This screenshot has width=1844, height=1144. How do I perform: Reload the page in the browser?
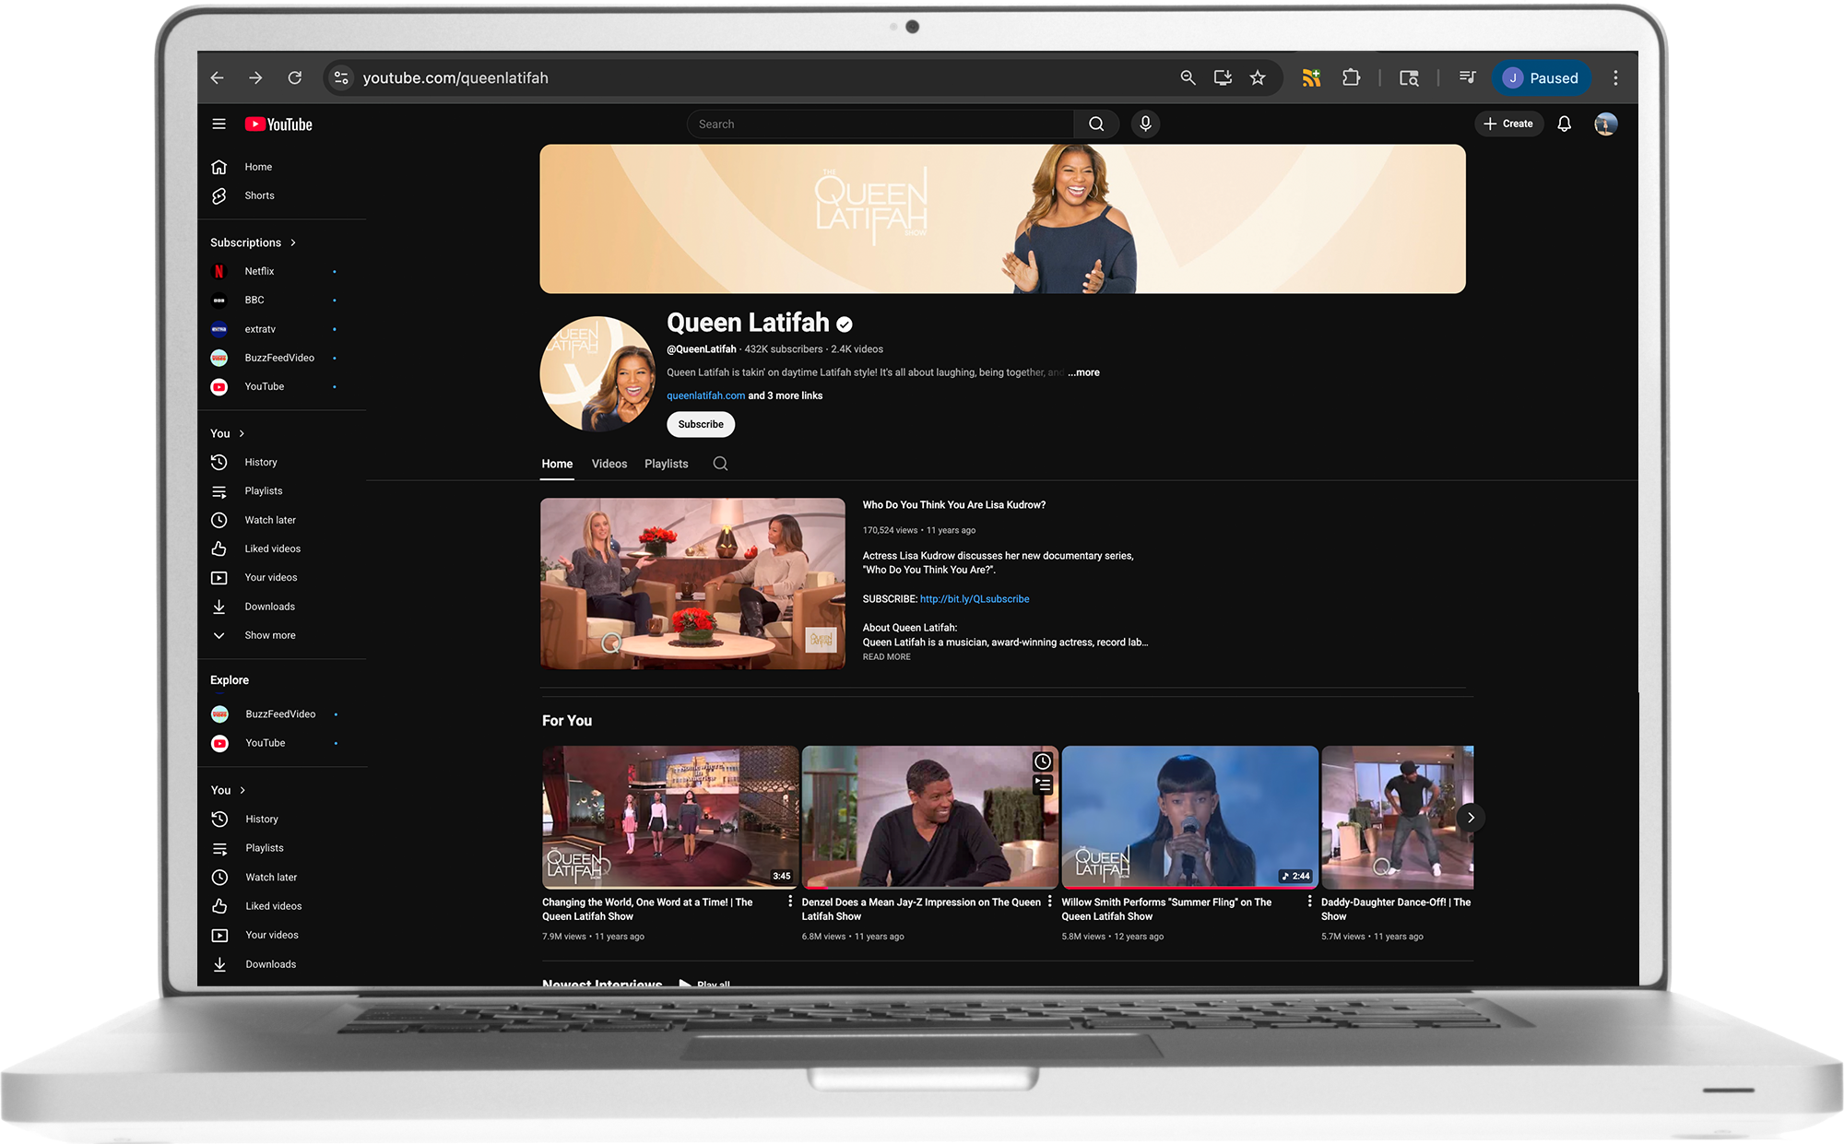(x=294, y=78)
